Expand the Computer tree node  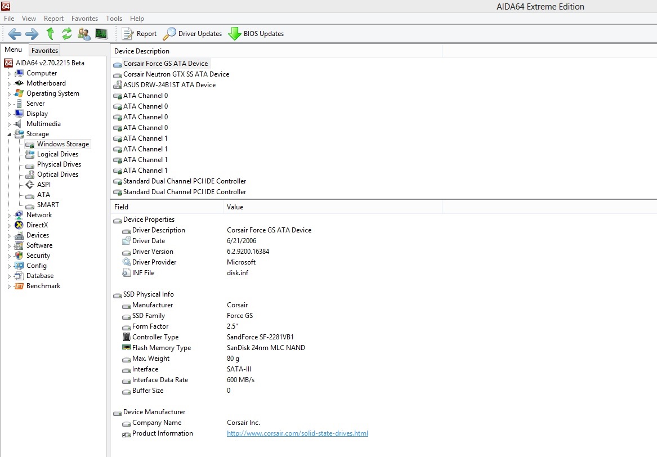point(9,74)
